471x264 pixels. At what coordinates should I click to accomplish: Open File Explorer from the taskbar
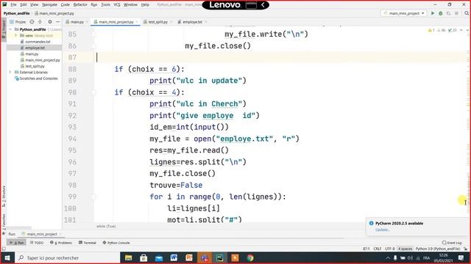(x=128, y=257)
